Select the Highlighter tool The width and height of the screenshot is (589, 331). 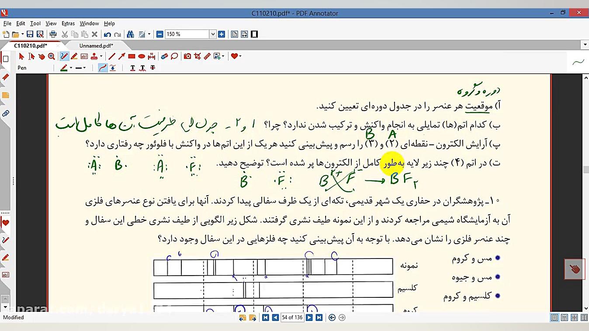tap(74, 56)
